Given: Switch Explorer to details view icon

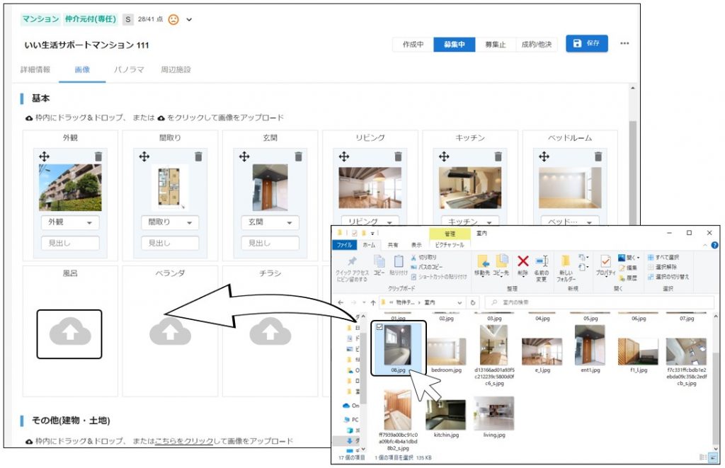Looking at the screenshot, I should (x=703, y=457).
